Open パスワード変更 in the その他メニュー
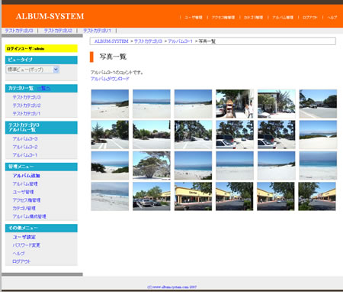Viewport: 343px width, 292px height. pos(27,245)
